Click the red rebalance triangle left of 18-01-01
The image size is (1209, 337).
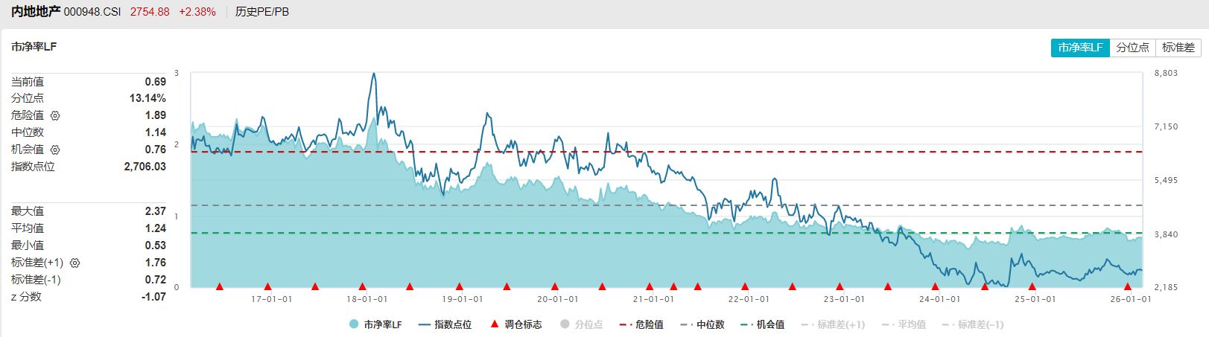(x=362, y=286)
